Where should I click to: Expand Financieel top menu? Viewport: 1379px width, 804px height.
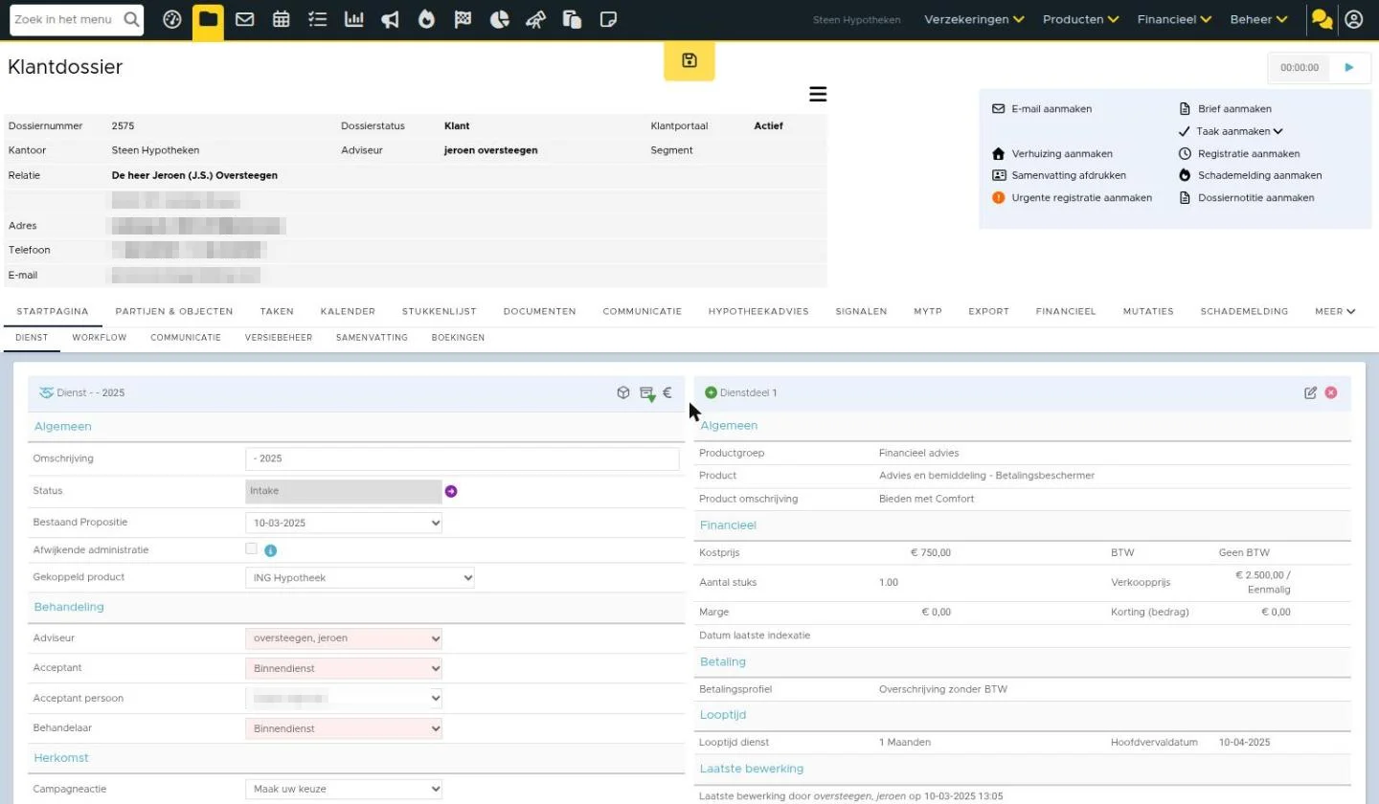[x=1174, y=19]
